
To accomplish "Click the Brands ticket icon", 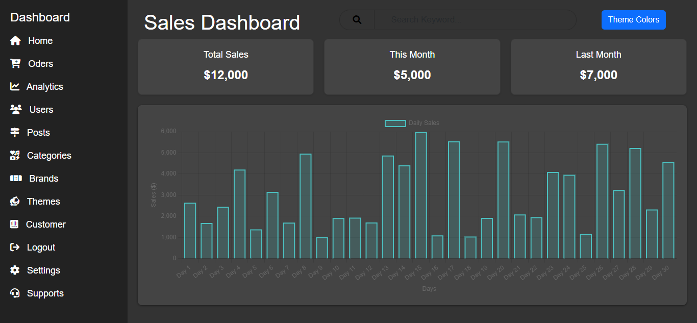I will point(16,179).
